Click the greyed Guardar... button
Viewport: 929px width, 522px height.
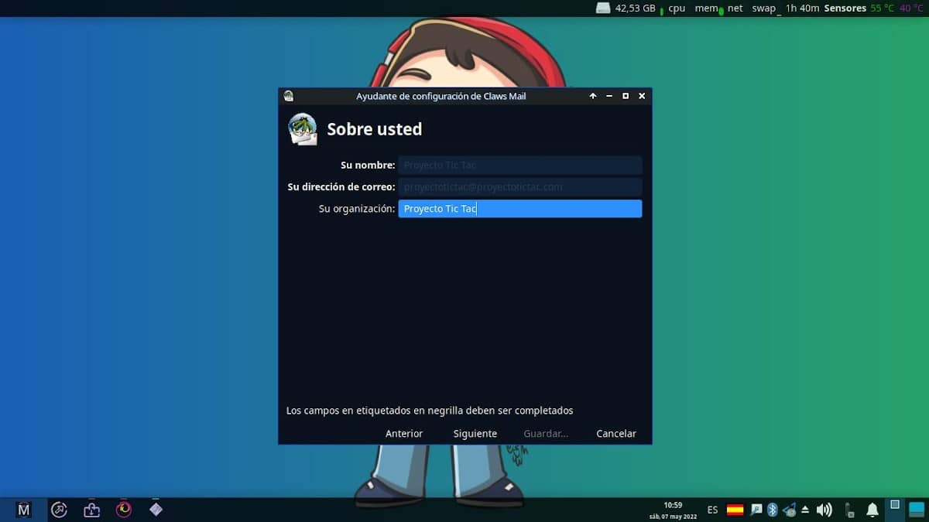pyautogui.click(x=546, y=434)
